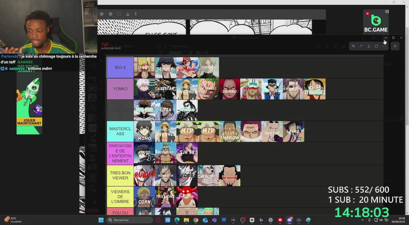The height and width of the screenshot is (225, 409).
Task: Open the BC.GAME logo advertisement
Action: (376, 23)
